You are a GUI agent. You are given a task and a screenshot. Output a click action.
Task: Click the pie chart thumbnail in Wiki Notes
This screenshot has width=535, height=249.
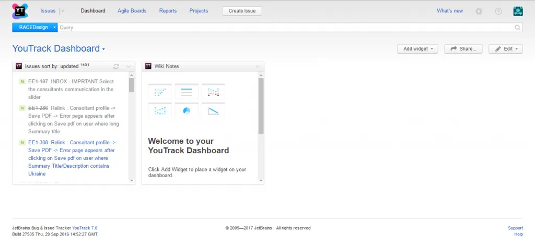coord(187,110)
